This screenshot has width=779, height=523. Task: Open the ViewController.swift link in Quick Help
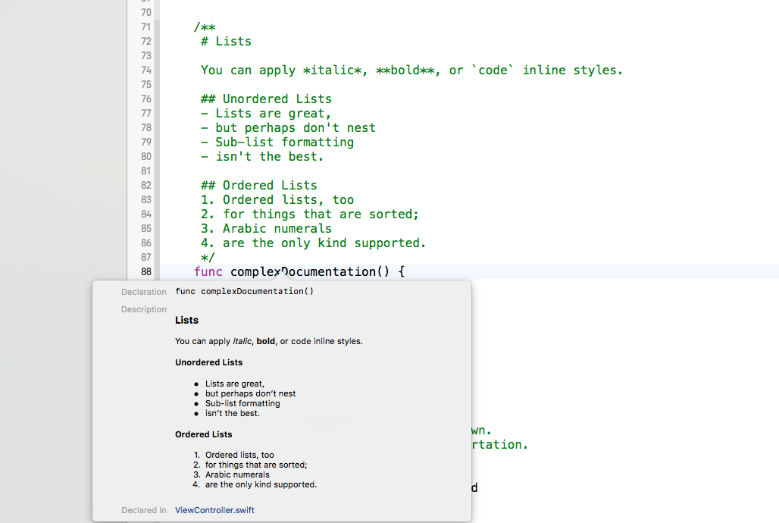[x=214, y=510]
